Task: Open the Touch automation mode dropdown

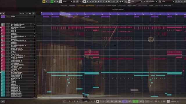Action: [x=67, y=1]
